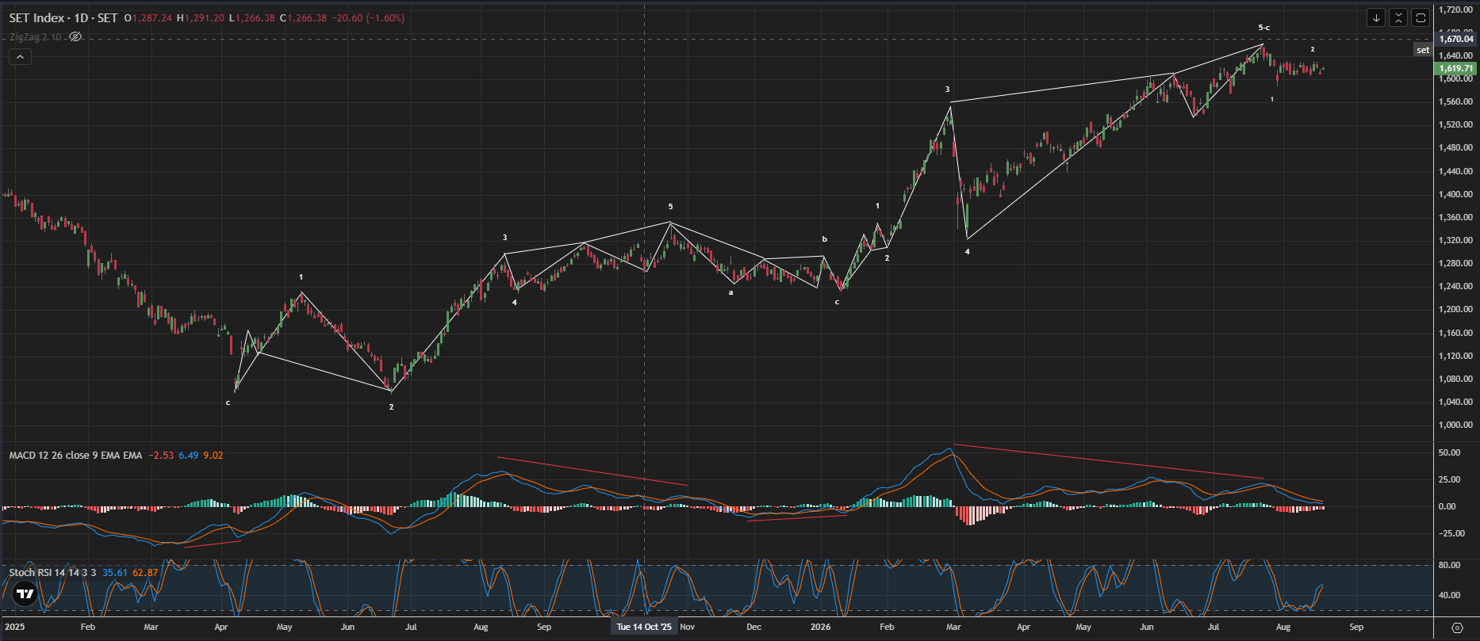
Task: Maximize the chart pane
Action: coord(1421,17)
